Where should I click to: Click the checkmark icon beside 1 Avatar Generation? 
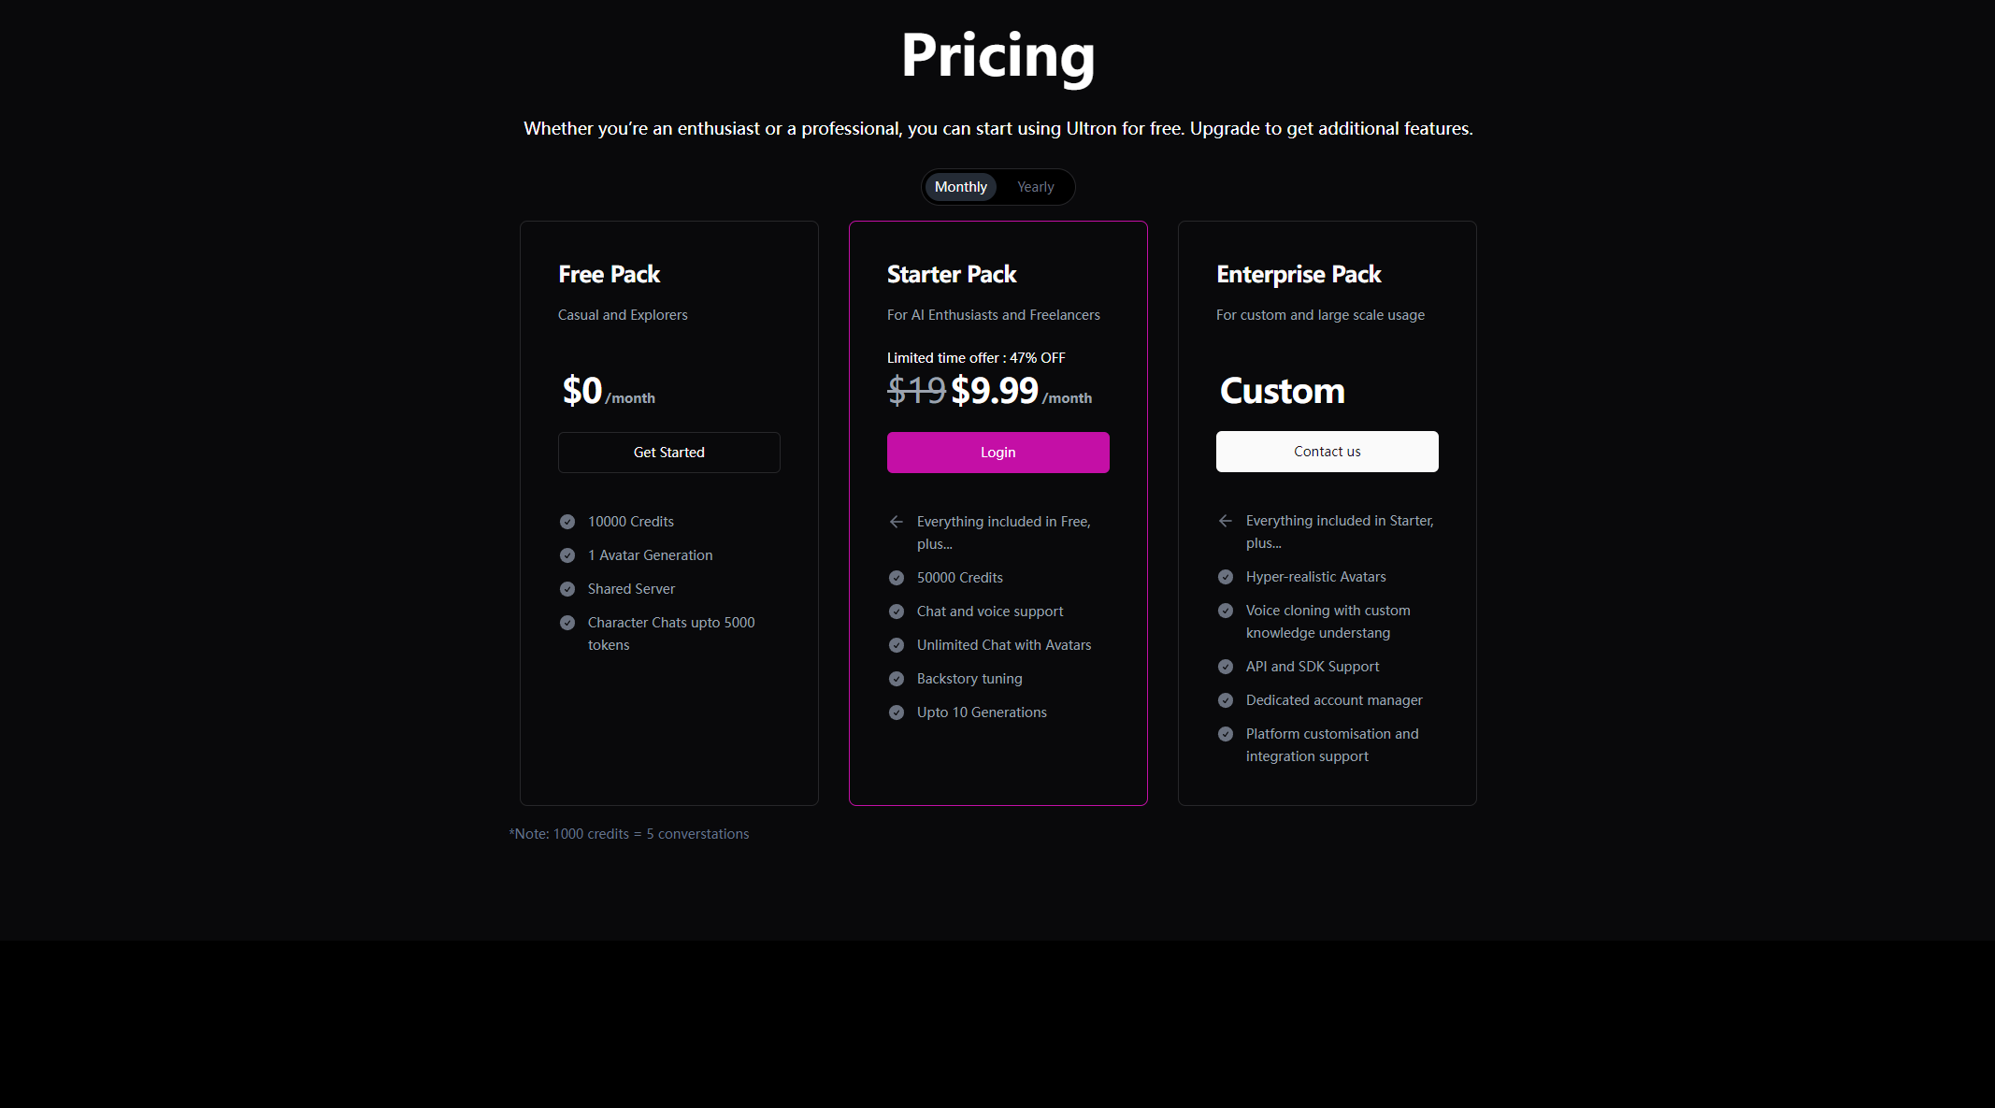point(567,555)
